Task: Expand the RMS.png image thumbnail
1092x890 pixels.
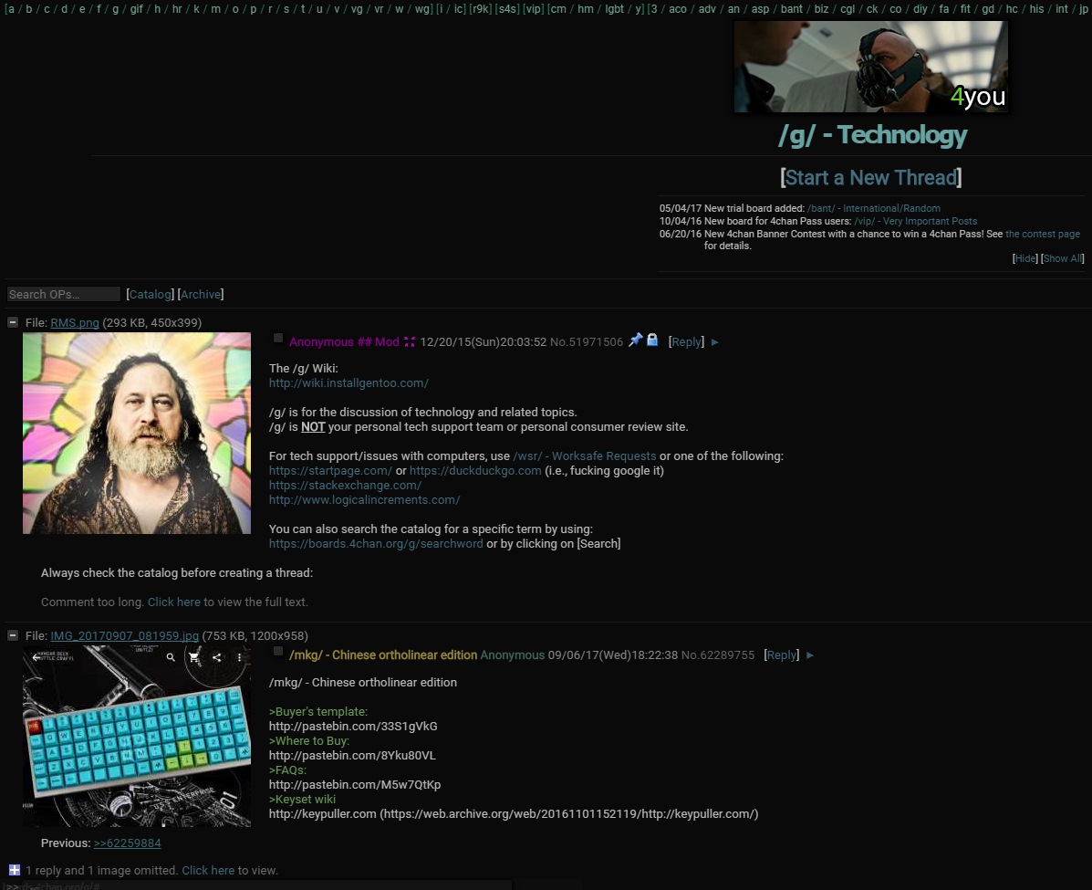Action: click(x=136, y=433)
